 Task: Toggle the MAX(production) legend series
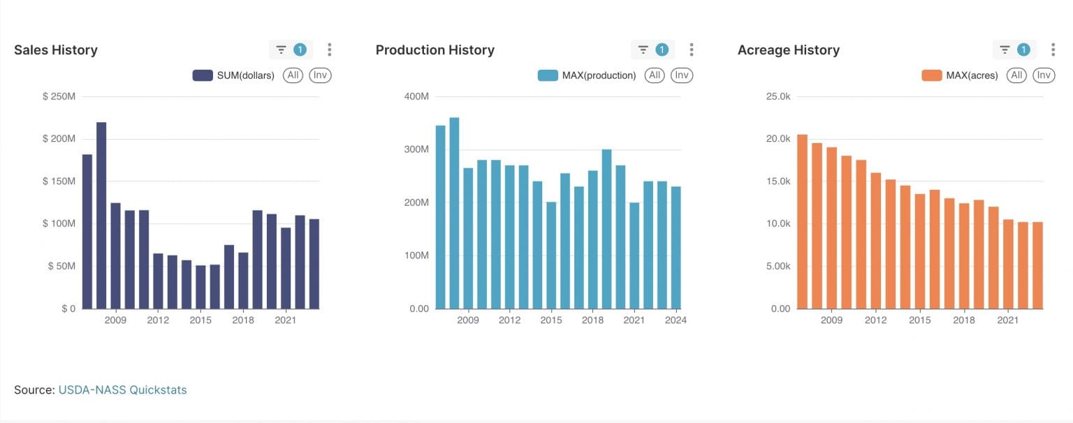pos(599,75)
